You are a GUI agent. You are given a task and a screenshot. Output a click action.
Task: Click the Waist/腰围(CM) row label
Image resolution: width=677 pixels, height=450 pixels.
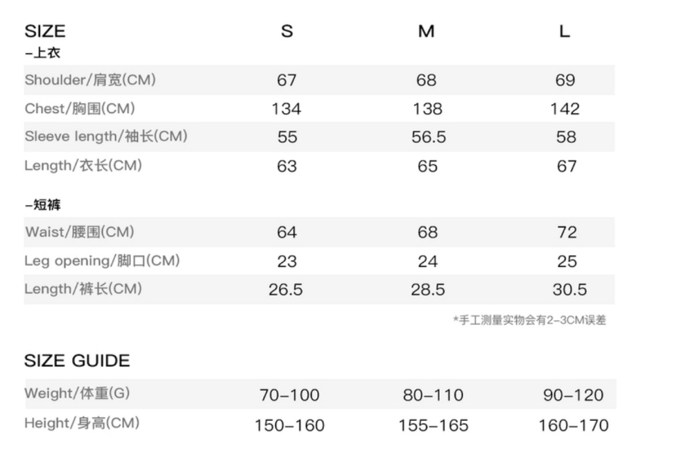tap(80, 232)
